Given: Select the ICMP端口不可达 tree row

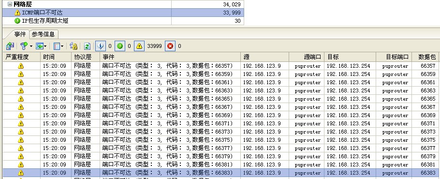Looking at the screenshot, I should tap(123, 13).
